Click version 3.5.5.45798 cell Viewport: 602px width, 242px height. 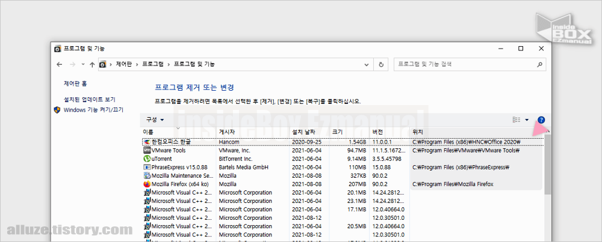386,159
